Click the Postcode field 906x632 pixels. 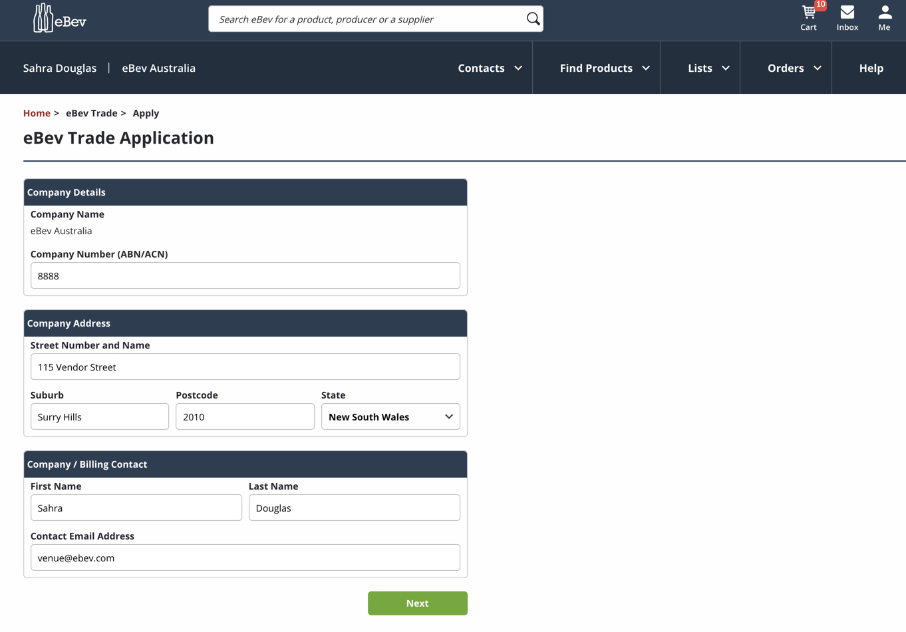(x=245, y=416)
